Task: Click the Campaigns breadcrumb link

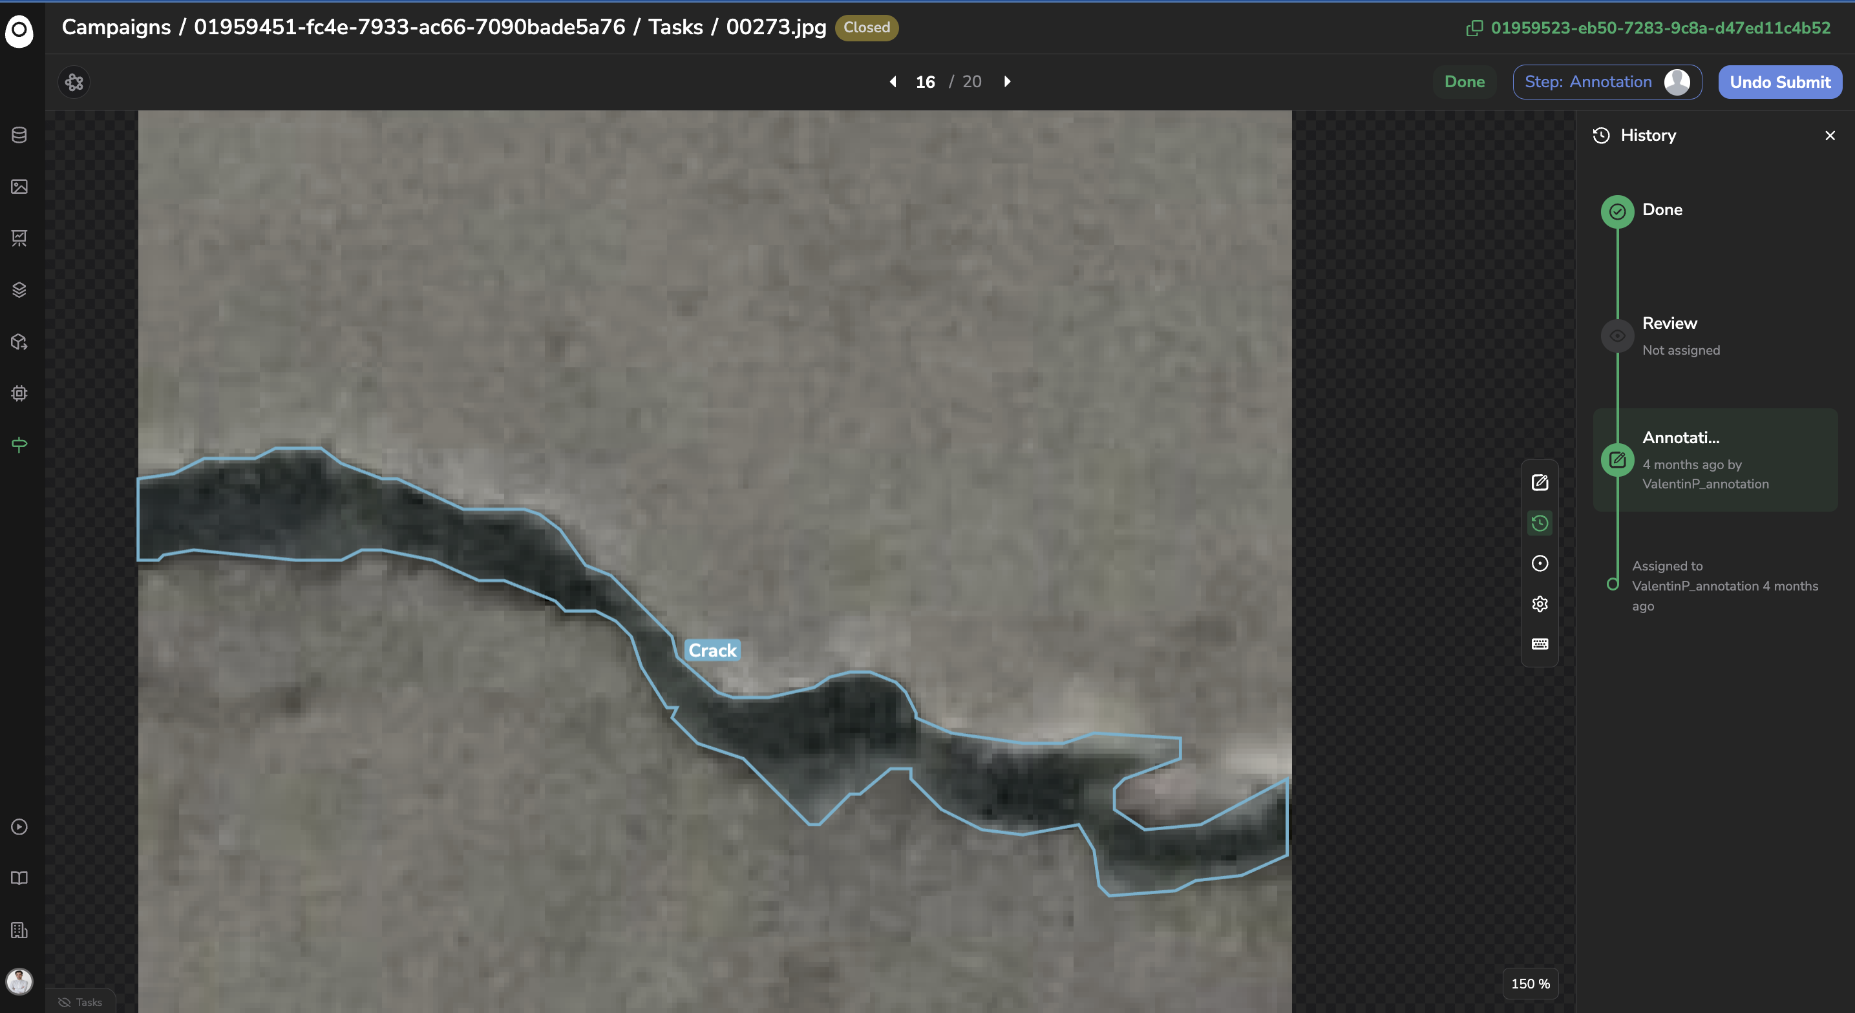Action: tap(116, 27)
